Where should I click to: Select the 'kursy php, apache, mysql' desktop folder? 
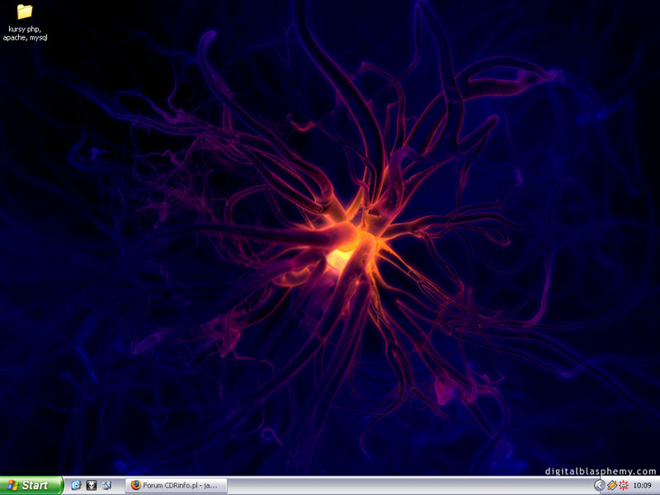click(25, 22)
